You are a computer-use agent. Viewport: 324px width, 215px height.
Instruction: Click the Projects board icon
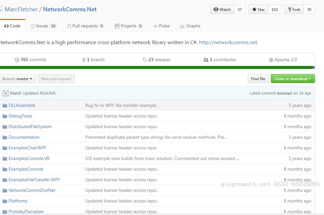pyautogui.click(x=117, y=26)
